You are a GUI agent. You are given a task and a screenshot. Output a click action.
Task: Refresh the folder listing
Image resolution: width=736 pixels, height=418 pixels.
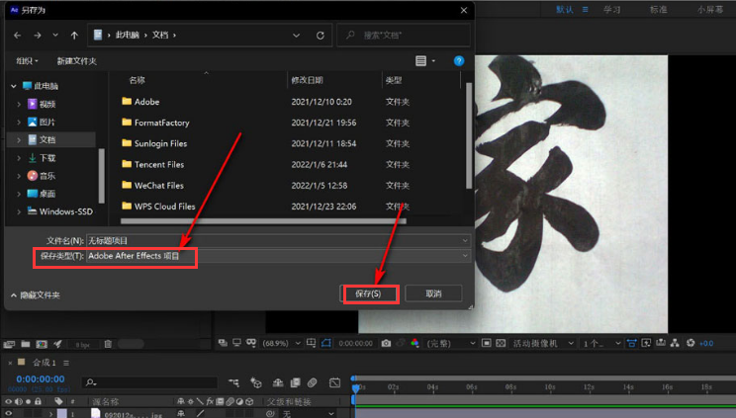tap(321, 35)
